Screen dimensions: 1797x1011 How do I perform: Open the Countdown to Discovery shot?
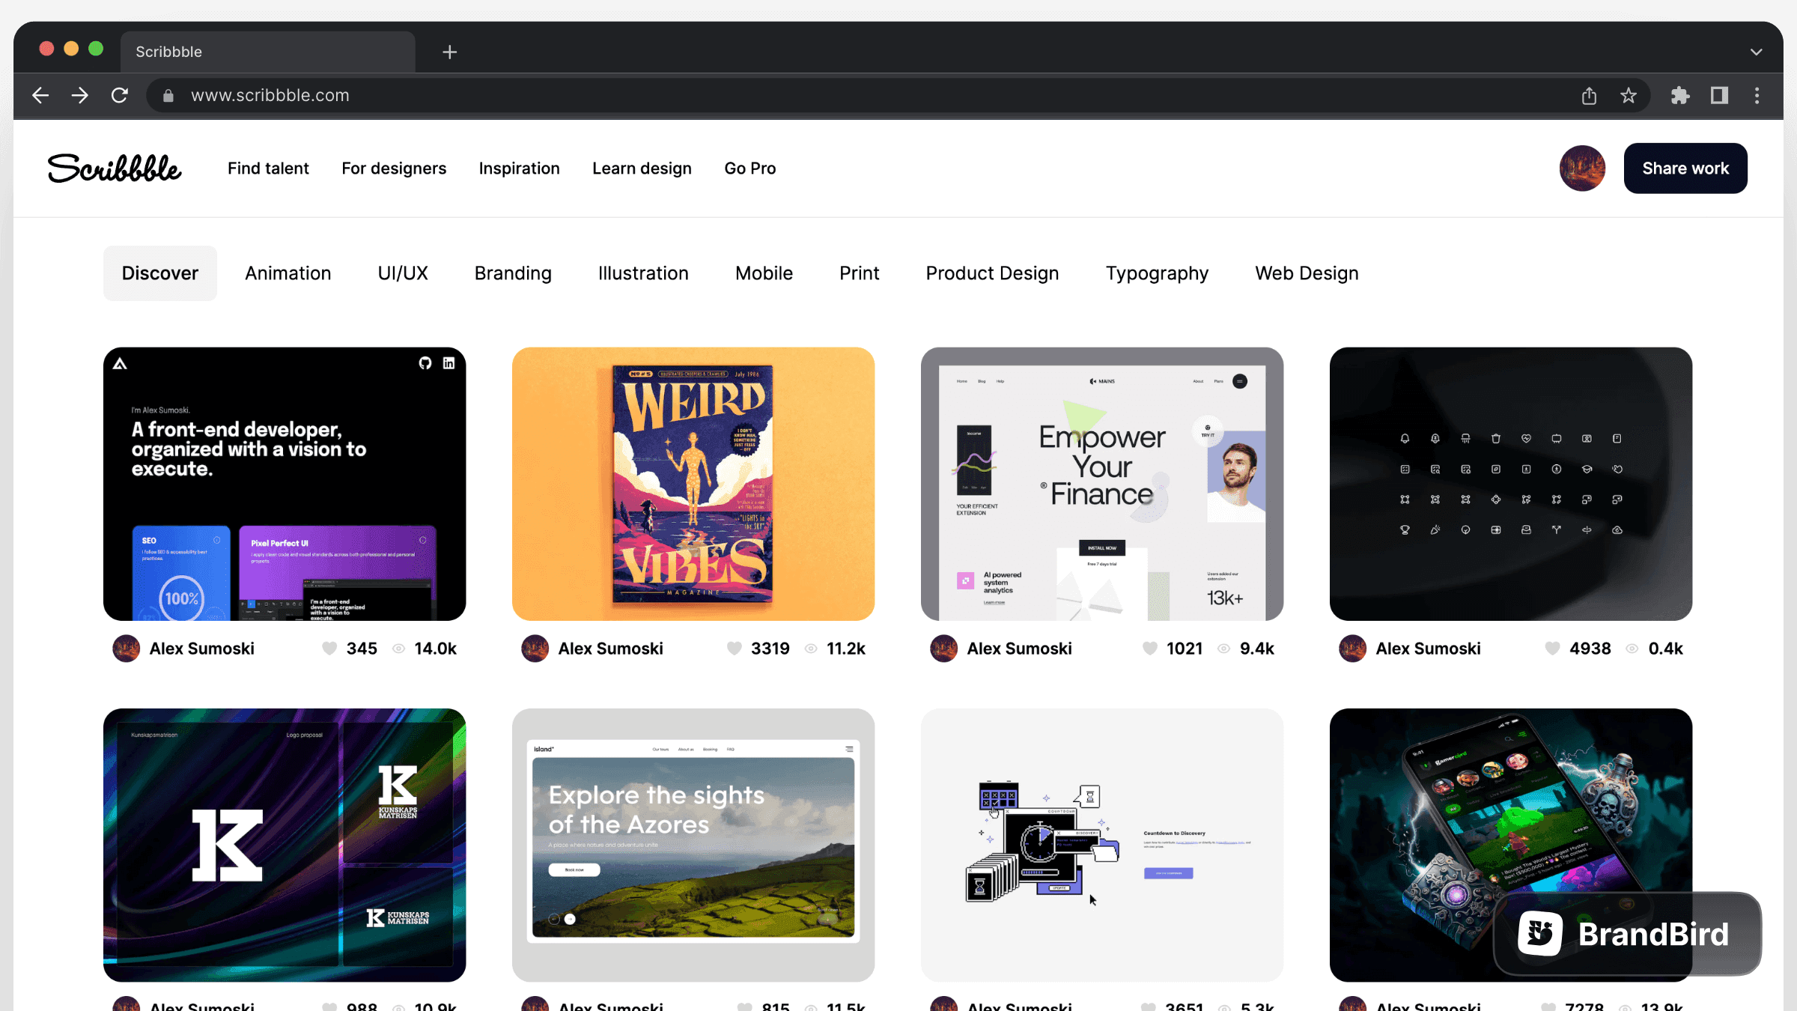coord(1102,845)
